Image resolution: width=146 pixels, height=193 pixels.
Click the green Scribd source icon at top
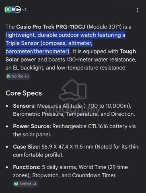click(8, 10)
